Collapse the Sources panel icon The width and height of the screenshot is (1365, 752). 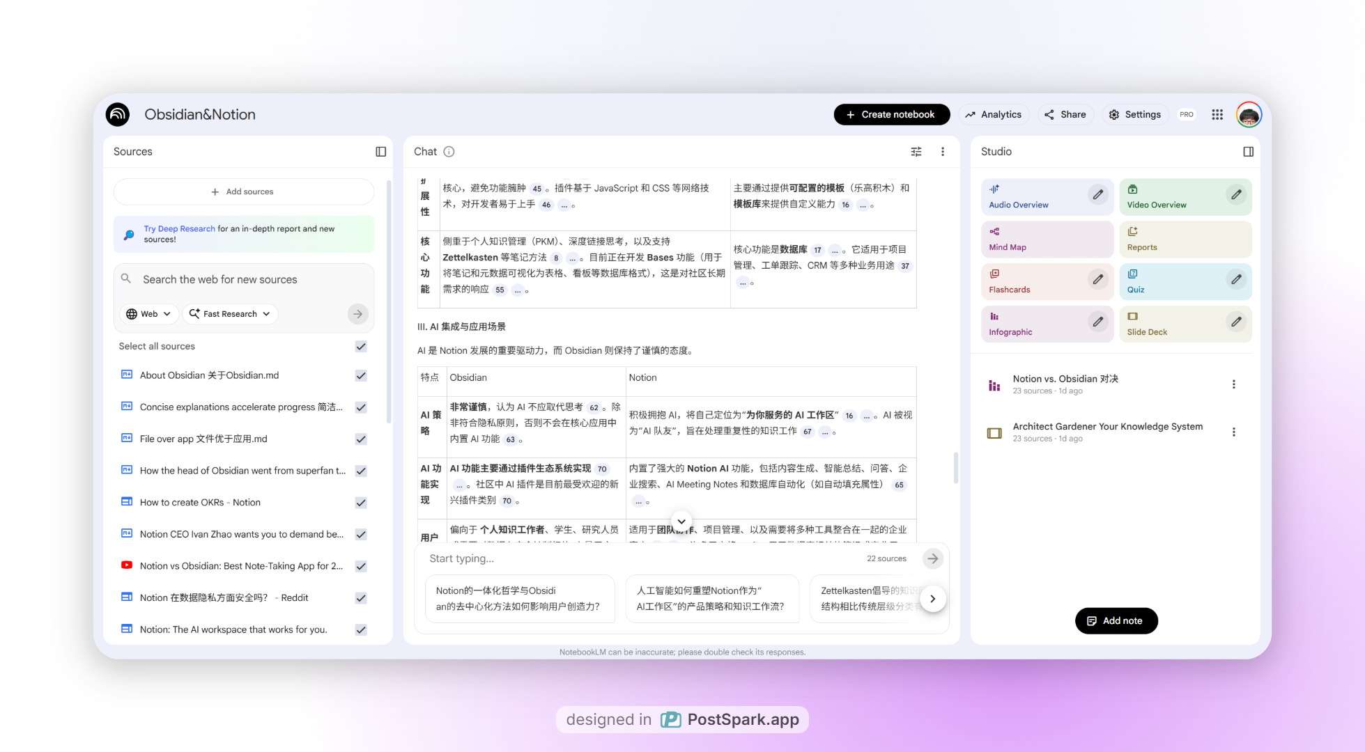(x=380, y=152)
